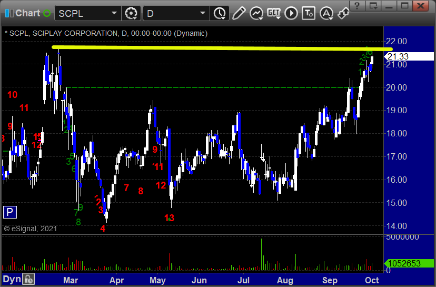Viewport: 436px width, 287px height.
Task: Click the red 13 count marker near May
Action: (x=170, y=218)
